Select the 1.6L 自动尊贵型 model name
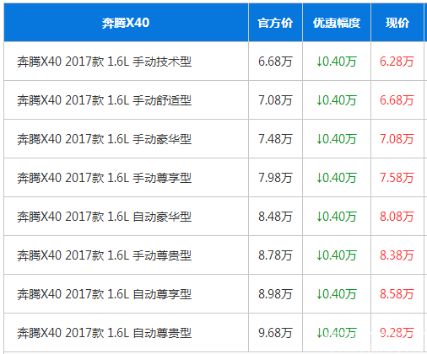The image size is (427, 354). [105, 333]
